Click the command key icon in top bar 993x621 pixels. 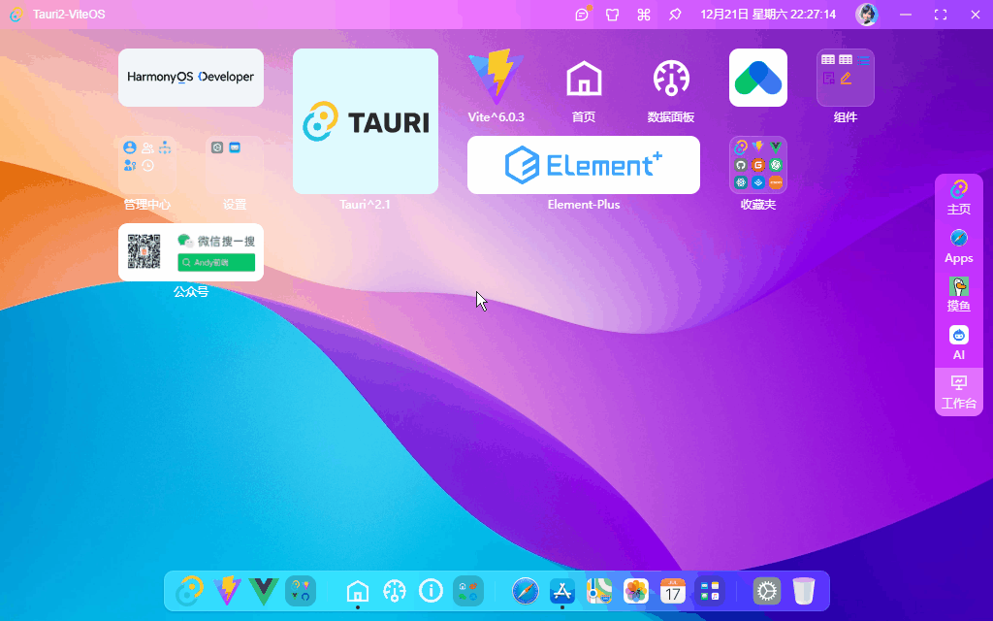(644, 14)
